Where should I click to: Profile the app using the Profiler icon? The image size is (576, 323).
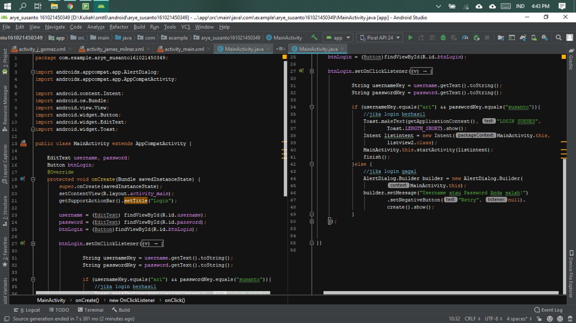coord(465,38)
